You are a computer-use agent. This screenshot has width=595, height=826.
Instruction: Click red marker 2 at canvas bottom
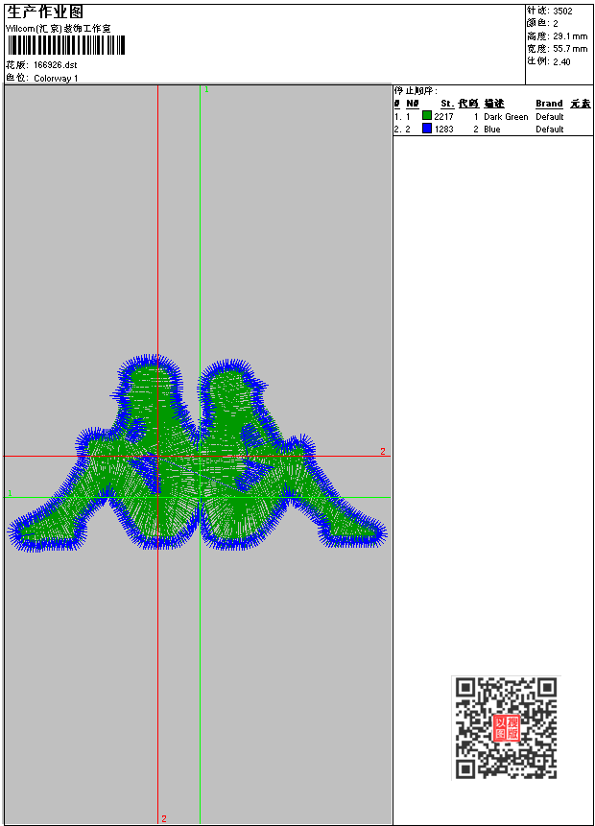tap(164, 818)
